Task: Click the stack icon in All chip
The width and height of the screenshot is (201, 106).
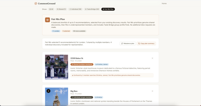Action: [x=50, y=9]
